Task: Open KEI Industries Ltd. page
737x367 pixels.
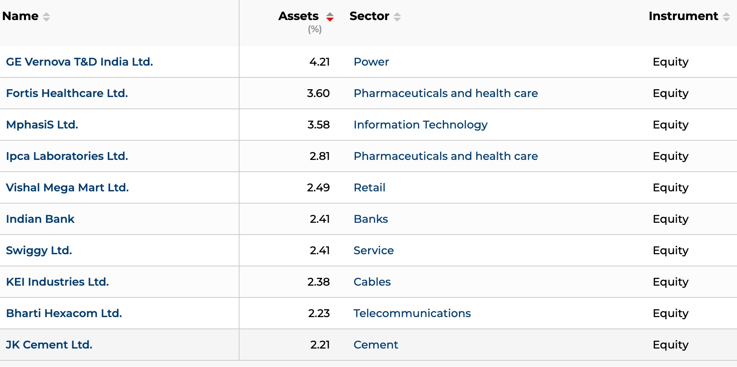Action: pos(57,282)
